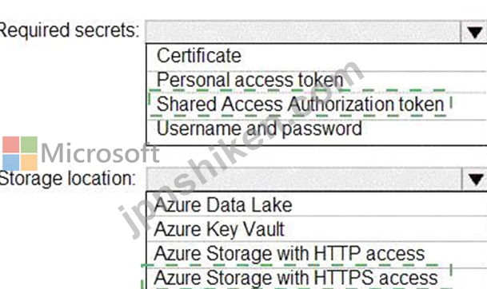This screenshot has width=487, height=289.
Task: Click the Required secrets label
Action: pyautogui.click(x=69, y=30)
